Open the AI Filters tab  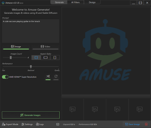point(75,2)
